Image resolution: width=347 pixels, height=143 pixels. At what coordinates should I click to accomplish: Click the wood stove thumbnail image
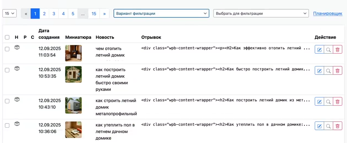[73, 53]
